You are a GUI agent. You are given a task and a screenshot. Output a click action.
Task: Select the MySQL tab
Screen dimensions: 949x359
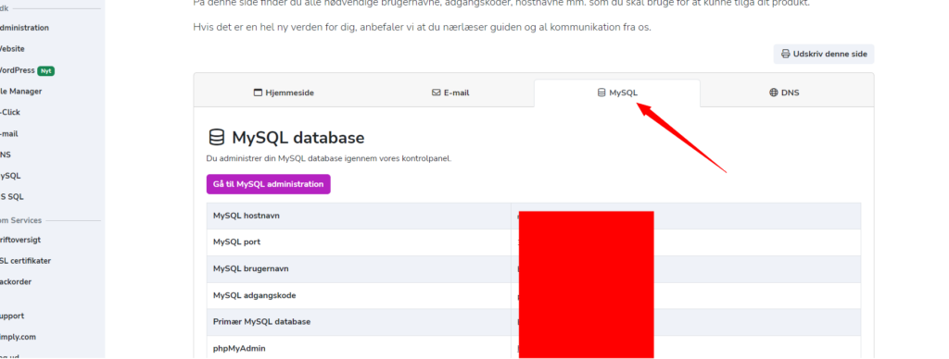(616, 93)
